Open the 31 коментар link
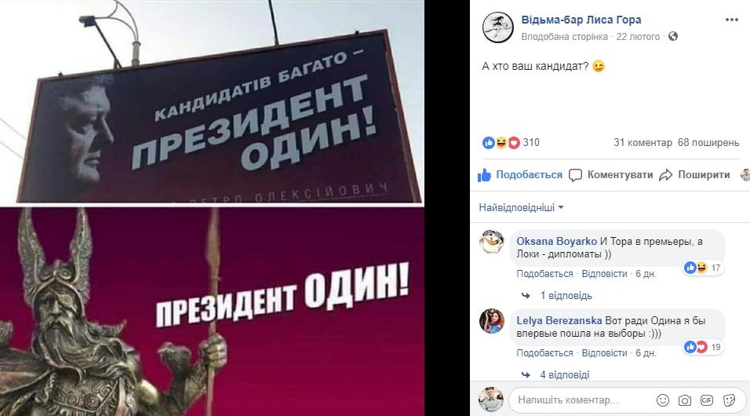Image resolution: width=750 pixels, height=416 pixels. coord(643,143)
